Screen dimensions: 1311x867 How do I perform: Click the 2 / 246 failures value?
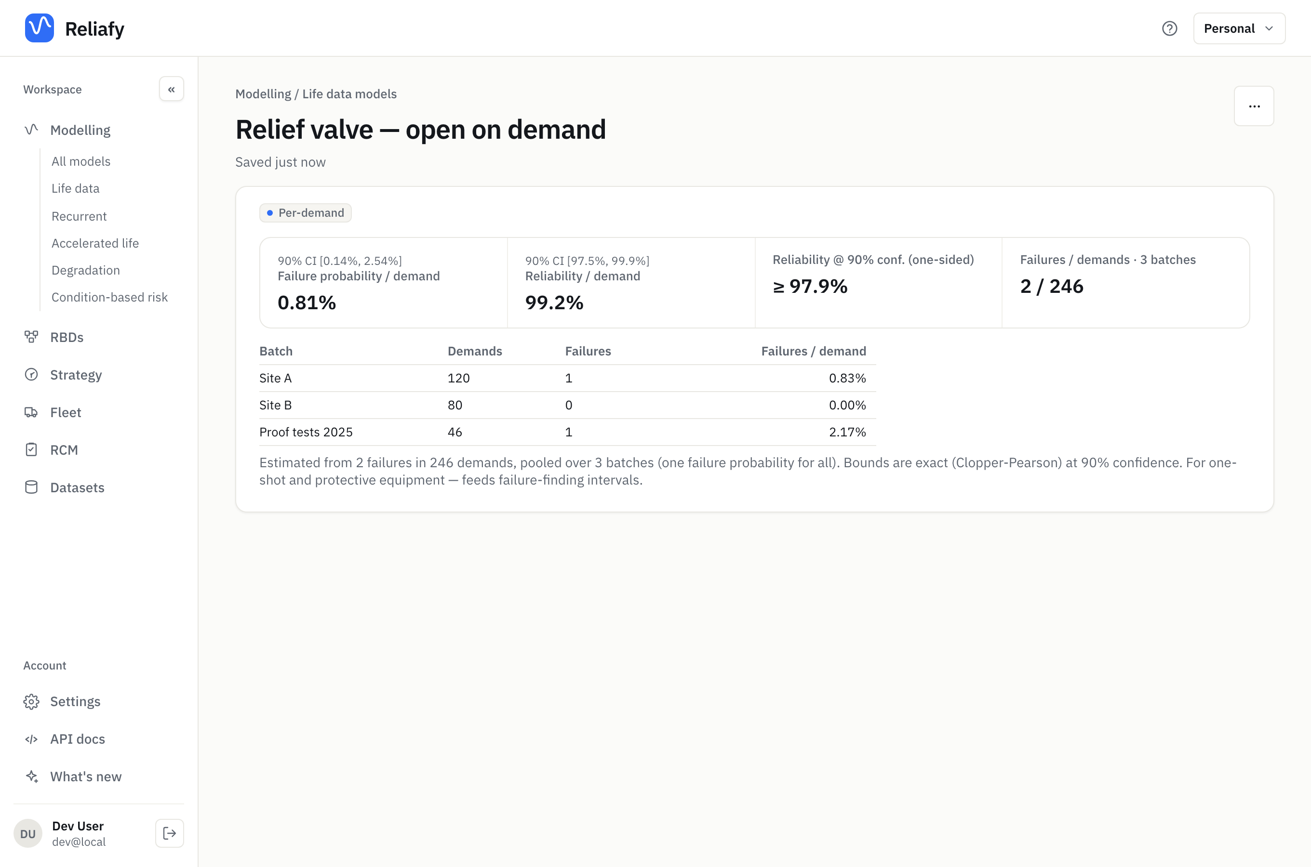click(x=1052, y=286)
